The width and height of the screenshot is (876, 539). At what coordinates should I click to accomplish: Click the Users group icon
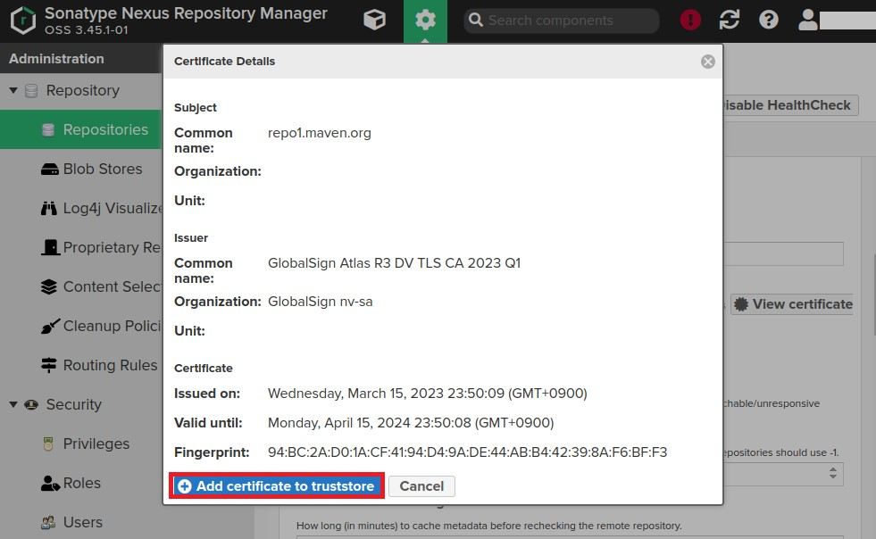(x=48, y=522)
